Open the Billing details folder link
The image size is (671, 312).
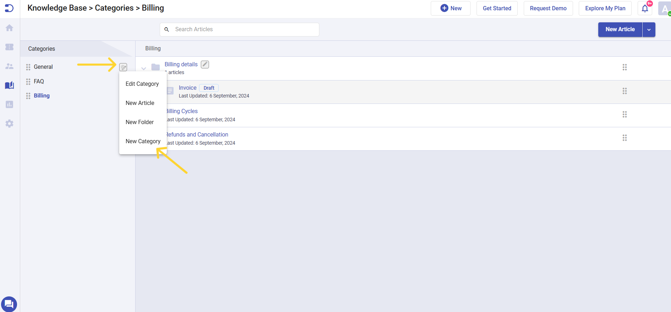(181, 65)
